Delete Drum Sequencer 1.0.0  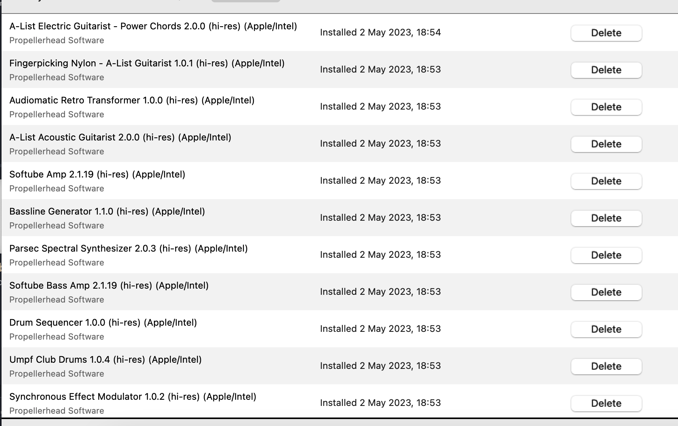pyautogui.click(x=606, y=329)
